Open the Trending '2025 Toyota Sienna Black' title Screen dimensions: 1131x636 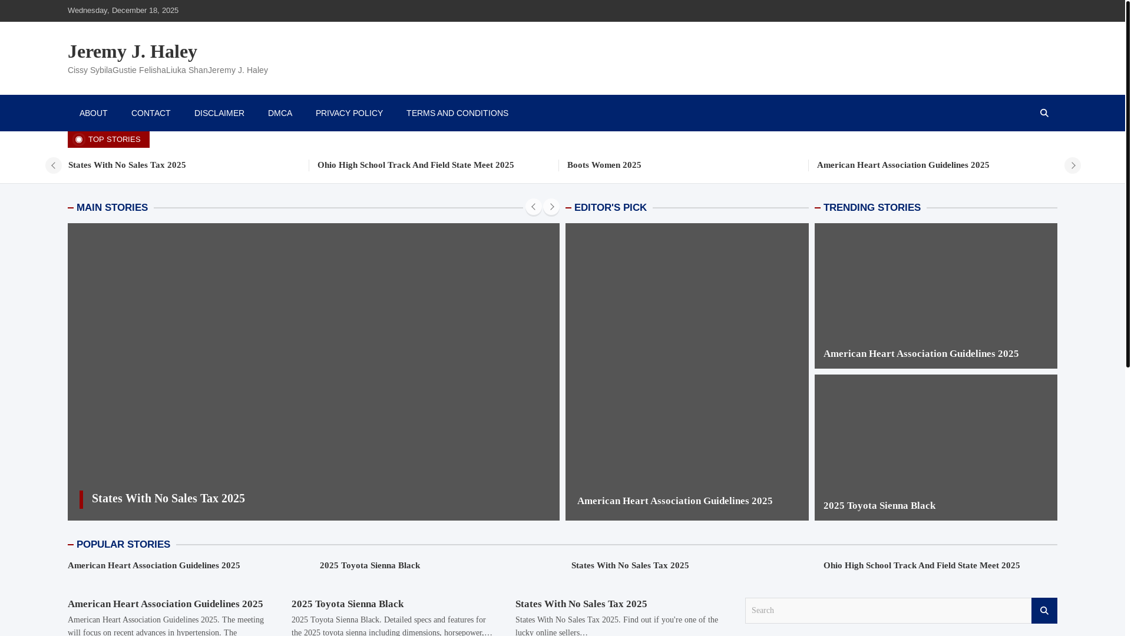point(879,505)
